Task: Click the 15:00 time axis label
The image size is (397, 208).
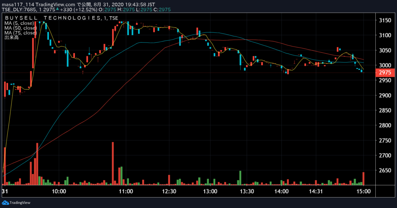Action: tap(364, 191)
